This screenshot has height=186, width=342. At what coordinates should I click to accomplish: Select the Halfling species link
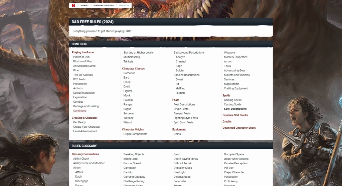coord(180,88)
